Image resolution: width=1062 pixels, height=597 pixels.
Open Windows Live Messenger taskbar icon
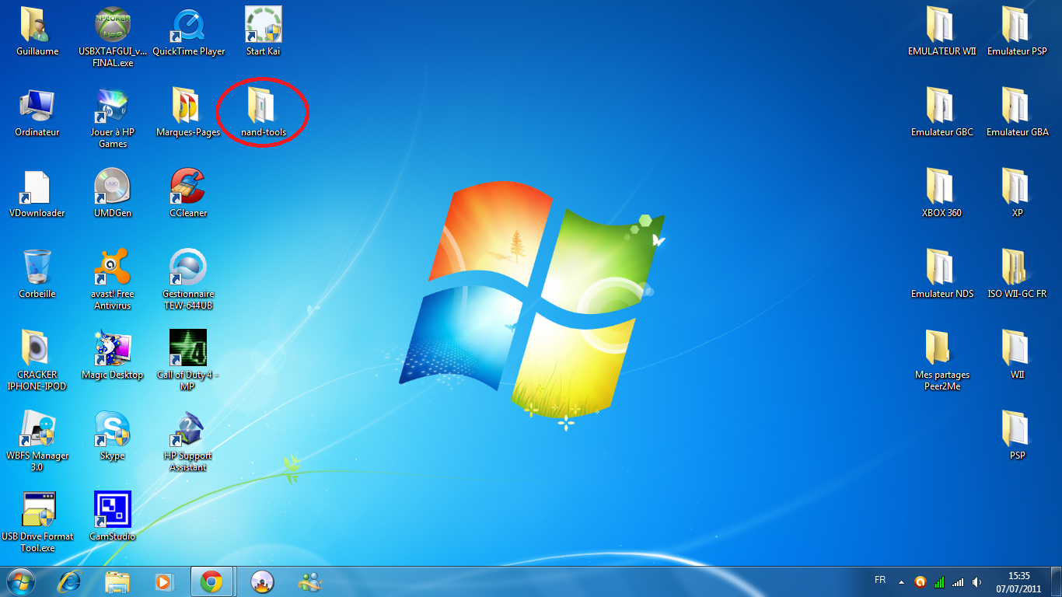311,581
